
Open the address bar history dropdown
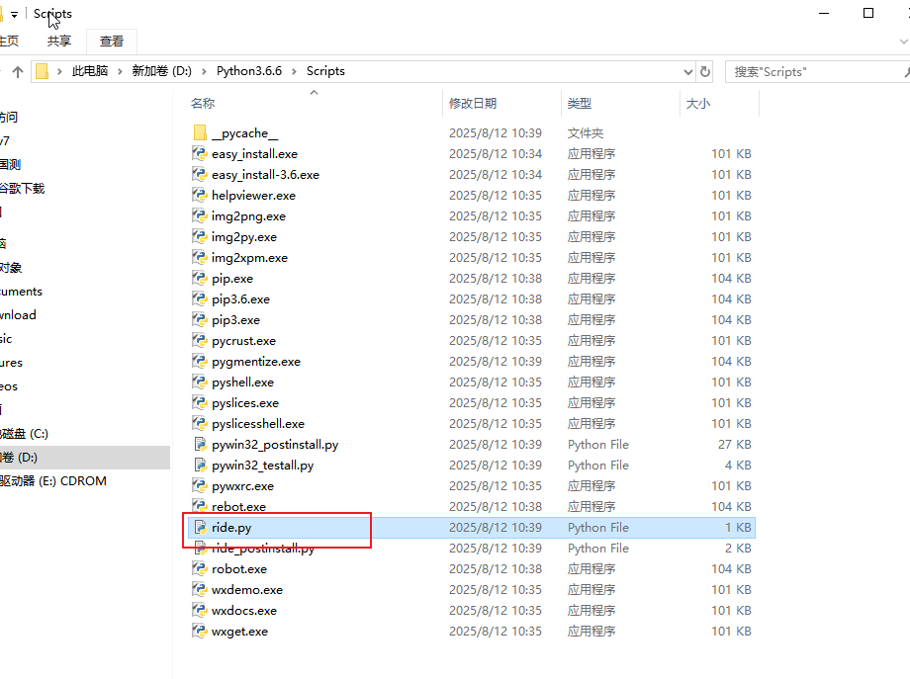coord(687,72)
